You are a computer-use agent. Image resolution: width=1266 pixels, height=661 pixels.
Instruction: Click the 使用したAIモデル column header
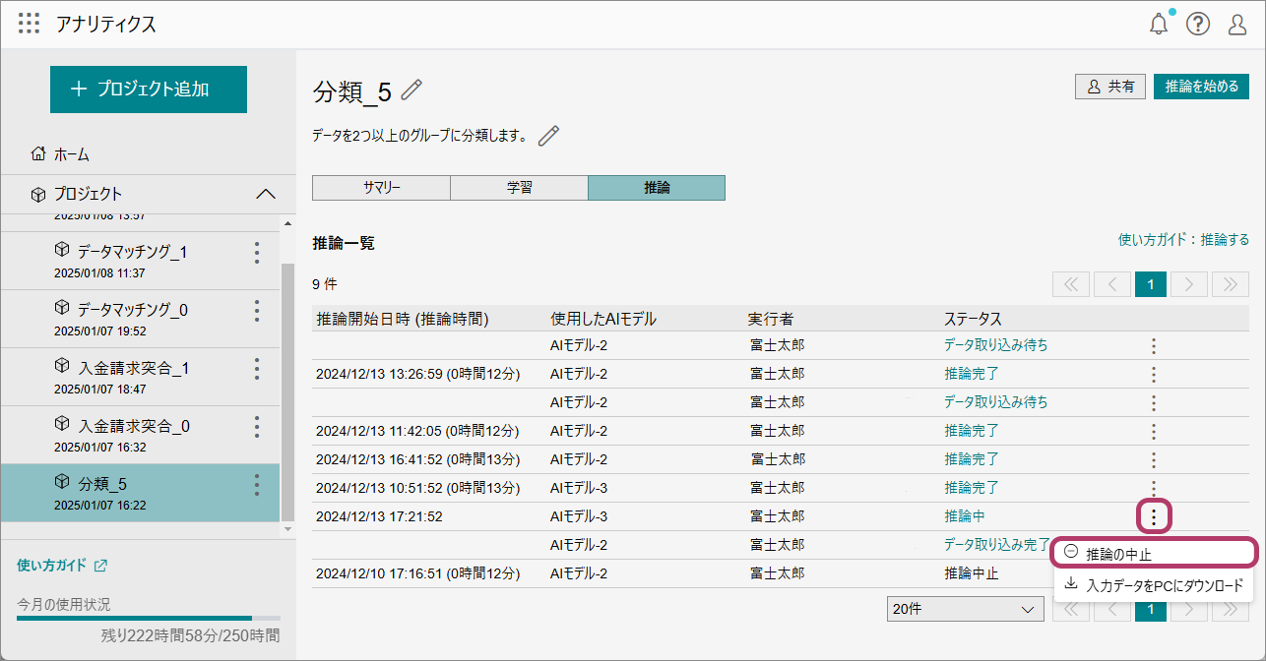pos(603,319)
